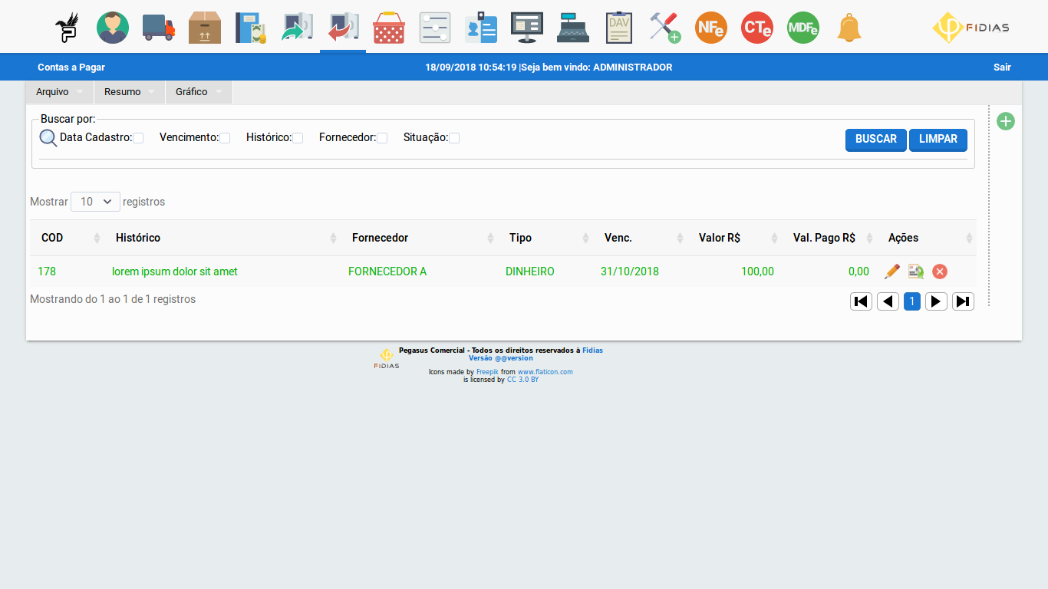
Task: Open the CTe module icon
Action: (757, 28)
